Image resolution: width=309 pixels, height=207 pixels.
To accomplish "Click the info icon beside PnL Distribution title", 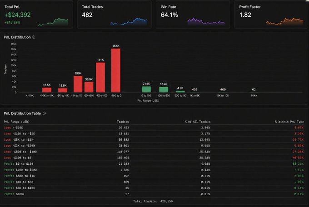I will tap(34, 37).
